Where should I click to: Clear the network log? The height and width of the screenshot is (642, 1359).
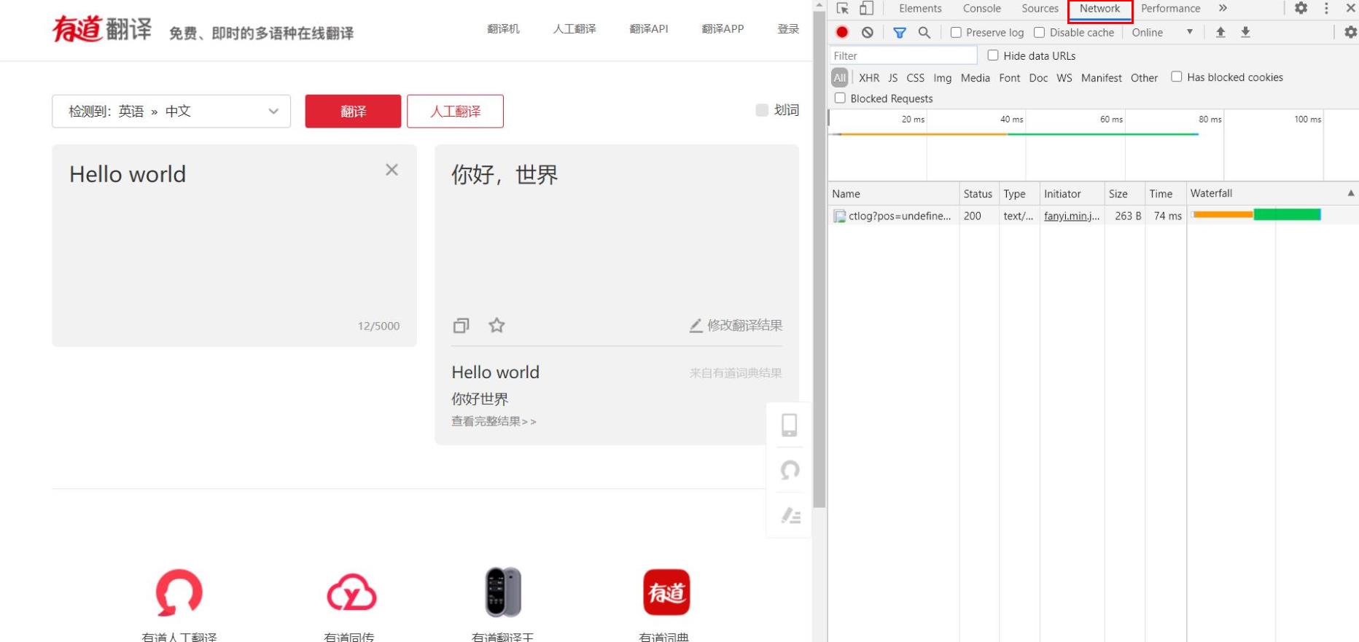pos(868,32)
